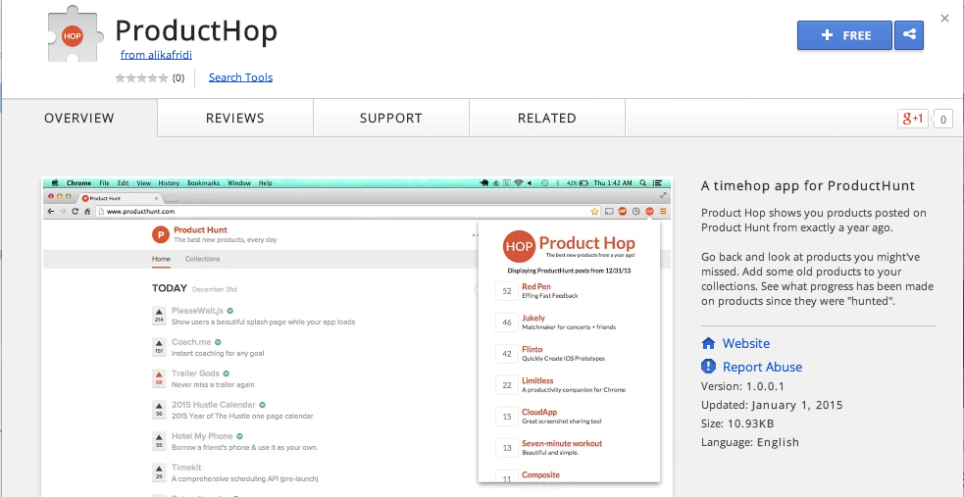Follow the Website link
The height and width of the screenshot is (497, 964).
click(x=745, y=343)
